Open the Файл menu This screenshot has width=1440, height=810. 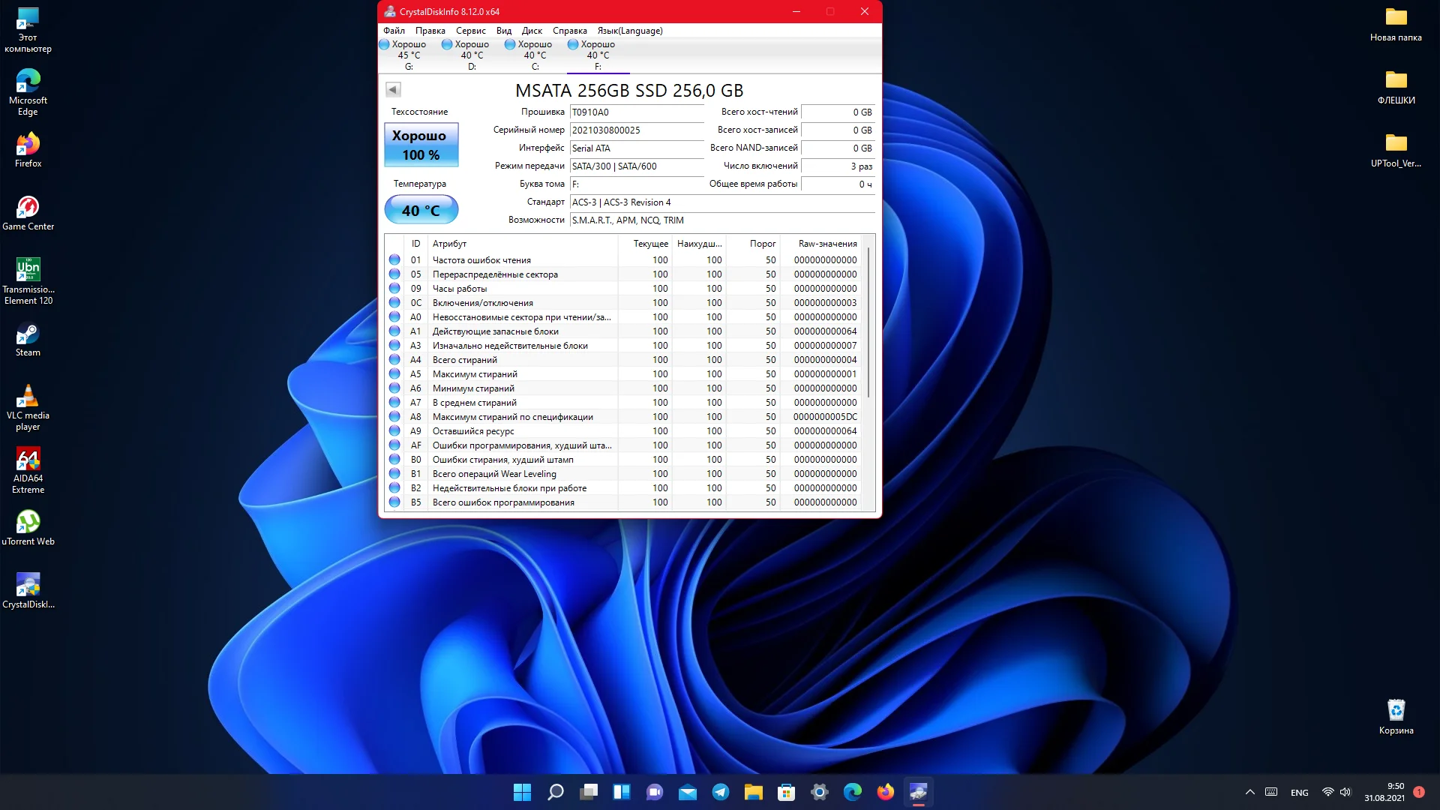pyautogui.click(x=394, y=31)
